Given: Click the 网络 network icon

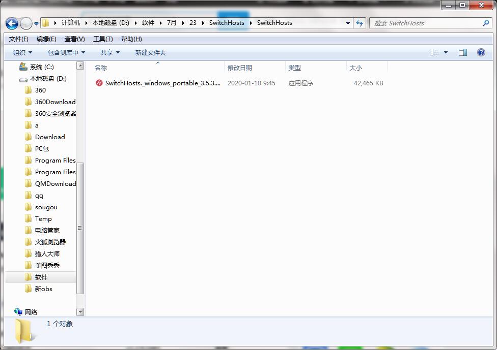Looking at the screenshot, I should tap(18, 312).
